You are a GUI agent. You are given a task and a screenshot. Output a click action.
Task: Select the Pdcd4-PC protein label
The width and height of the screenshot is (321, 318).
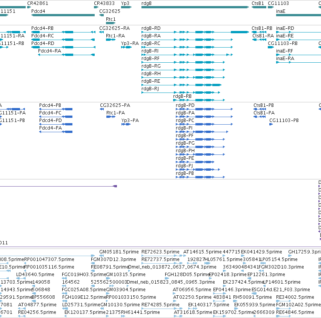point(50,113)
